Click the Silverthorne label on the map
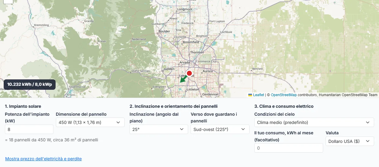379x167 pixels. [77, 87]
